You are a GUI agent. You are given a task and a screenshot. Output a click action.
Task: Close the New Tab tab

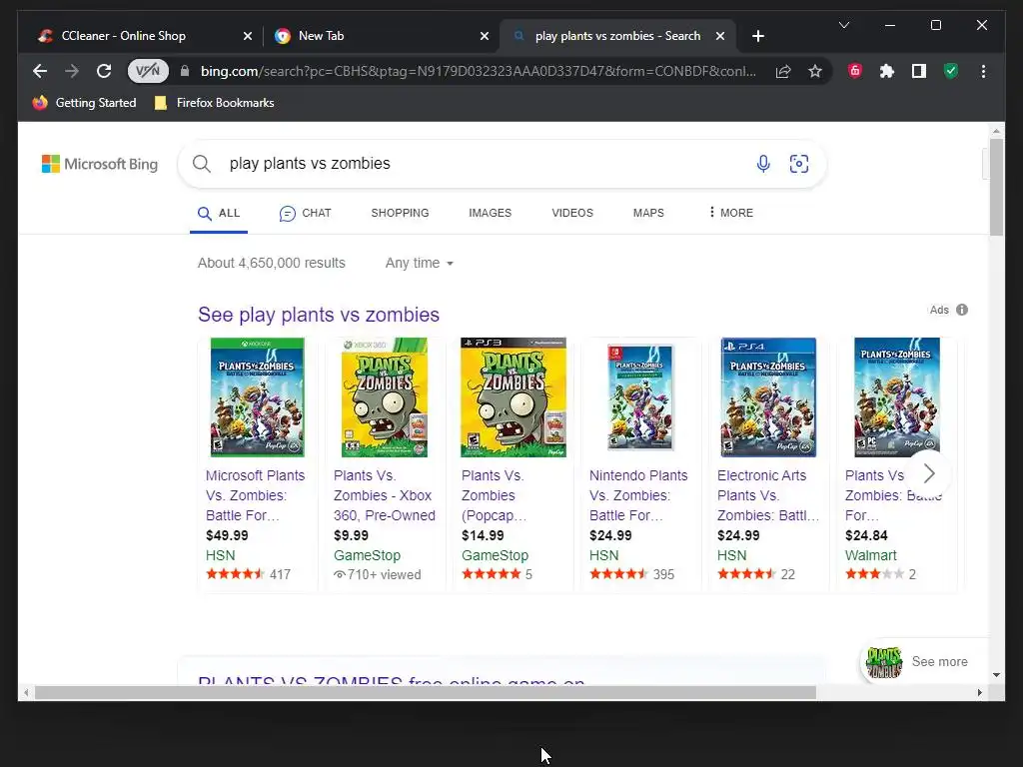pyautogui.click(x=485, y=36)
